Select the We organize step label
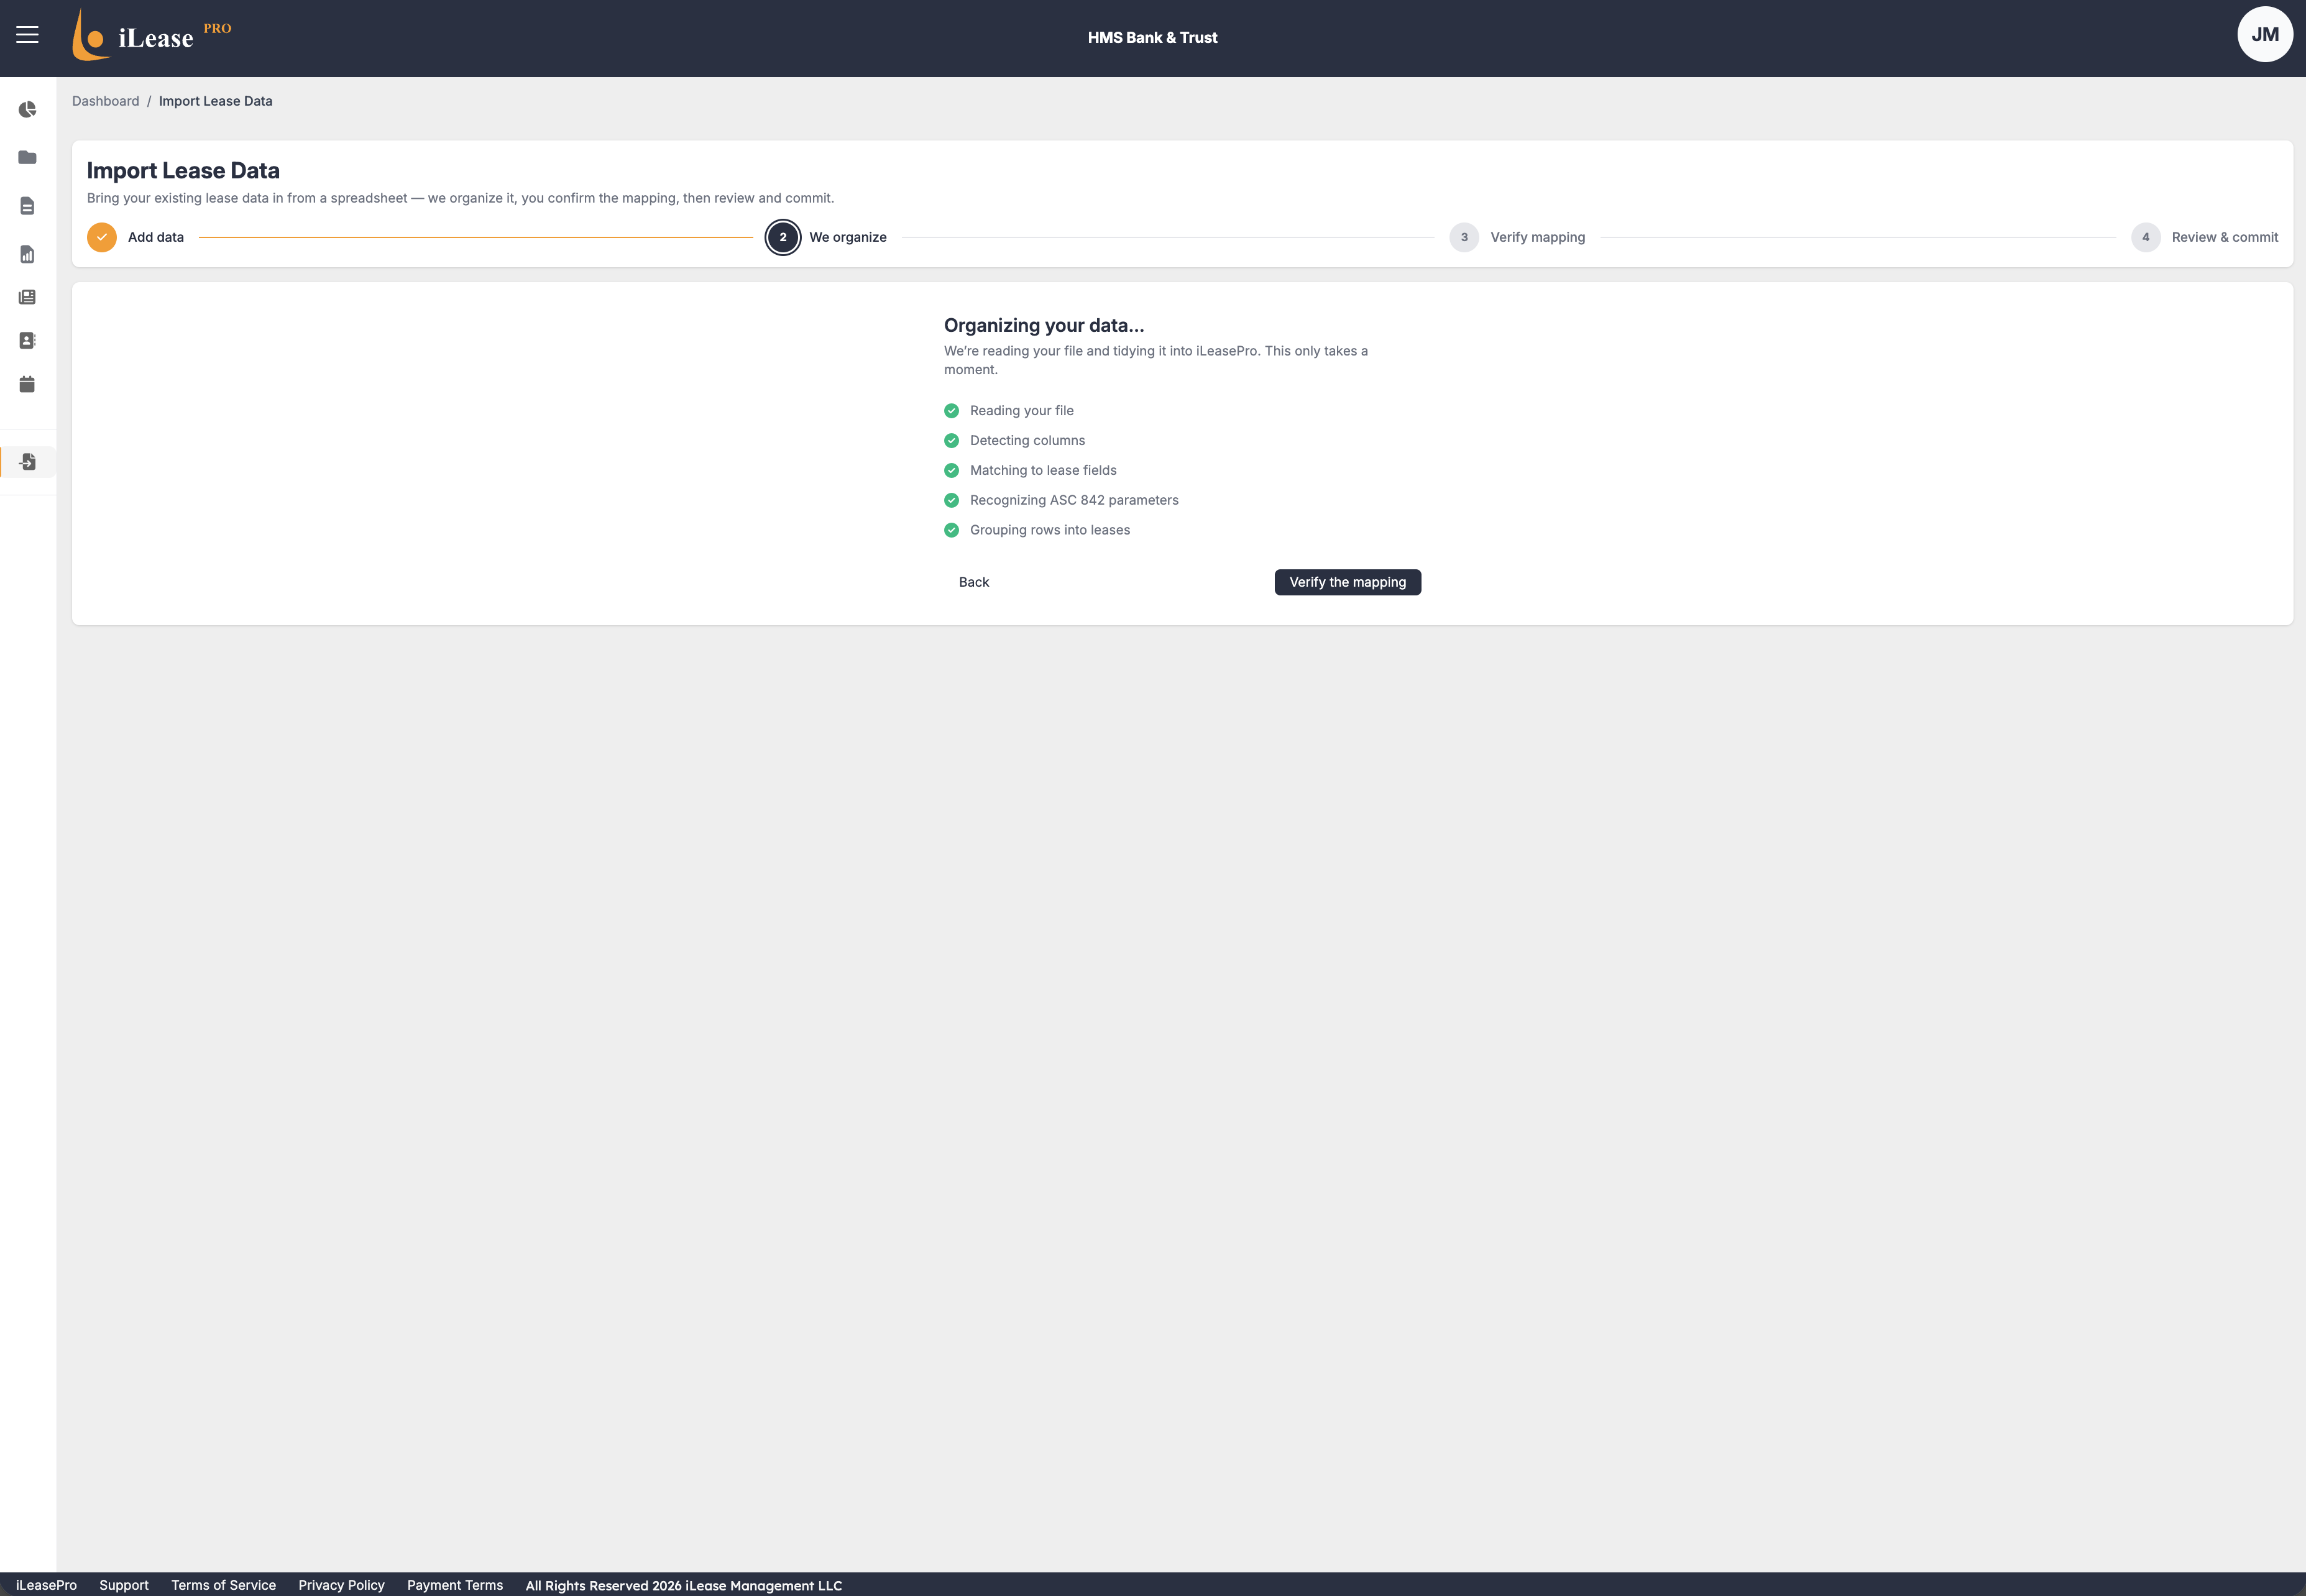The width and height of the screenshot is (2306, 1596). point(848,237)
